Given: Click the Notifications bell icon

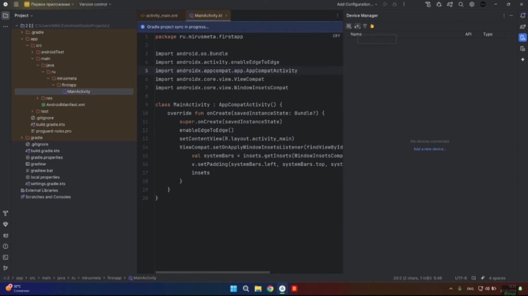Looking at the screenshot, I should click(522, 15).
